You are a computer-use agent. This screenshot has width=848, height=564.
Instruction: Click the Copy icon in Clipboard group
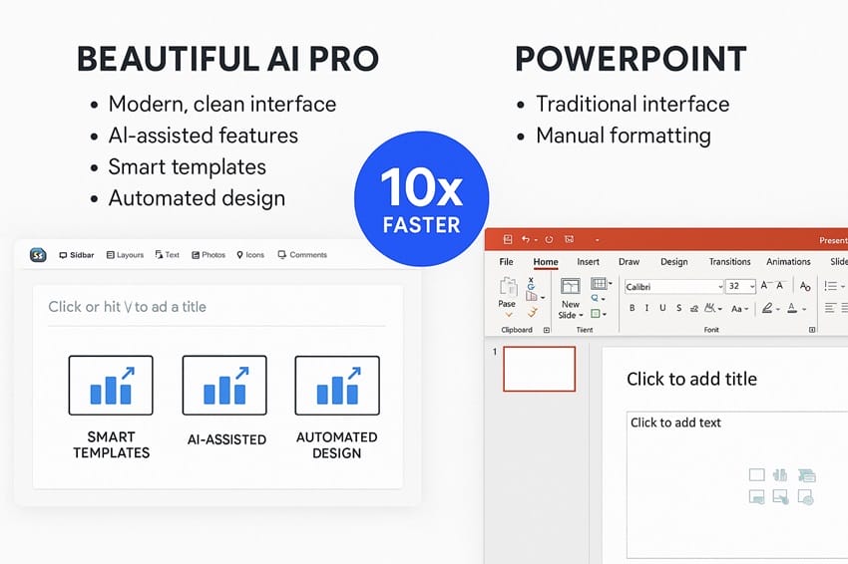(531, 296)
